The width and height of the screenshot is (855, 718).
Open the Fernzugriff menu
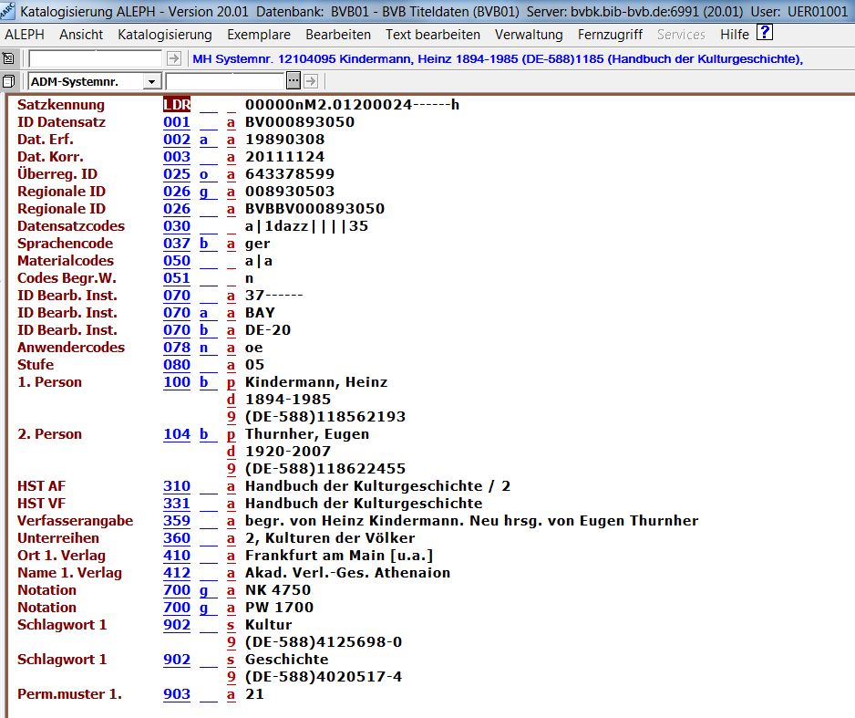[x=610, y=35]
